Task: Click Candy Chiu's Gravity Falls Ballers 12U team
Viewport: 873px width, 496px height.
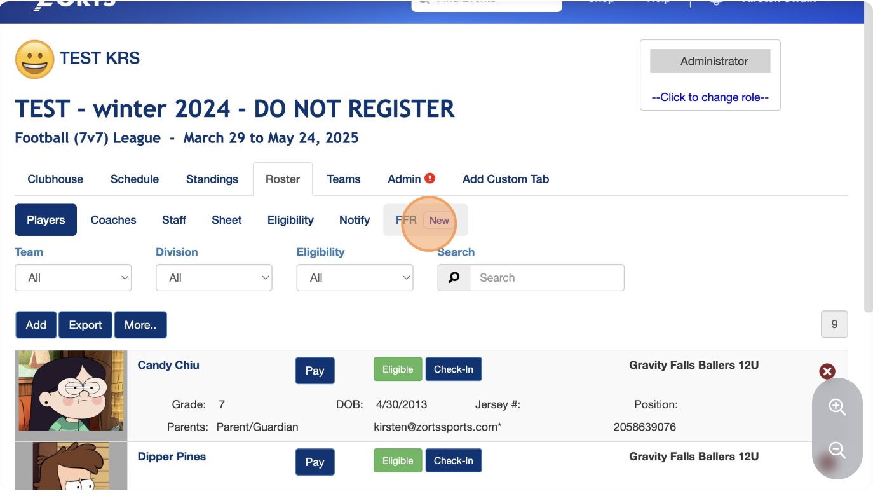Action: (694, 365)
